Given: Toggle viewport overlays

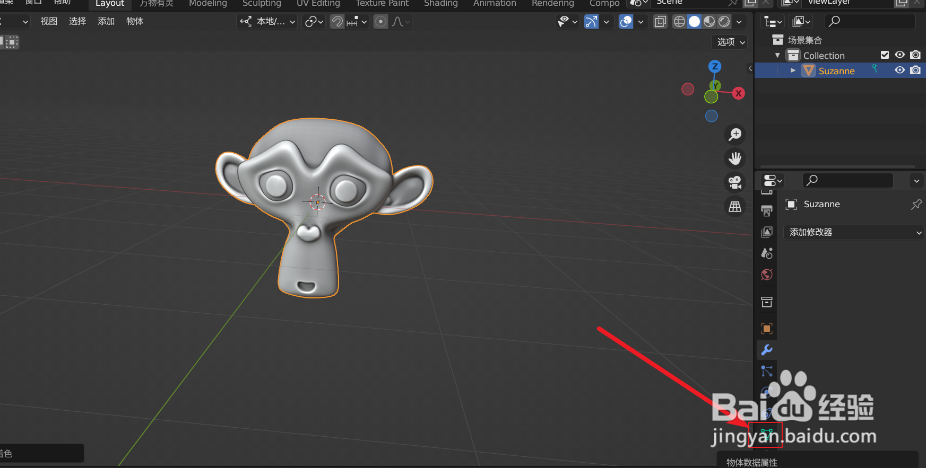Looking at the screenshot, I should (x=626, y=22).
